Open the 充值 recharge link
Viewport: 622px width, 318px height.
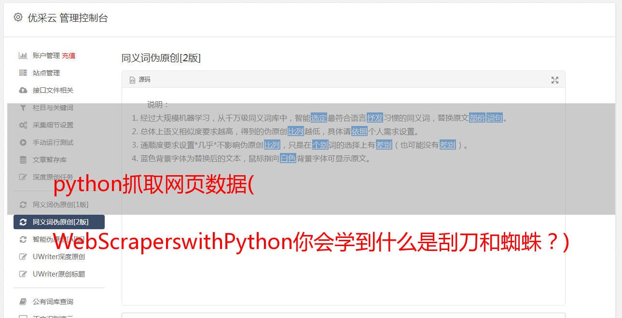(x=69, y=55)
